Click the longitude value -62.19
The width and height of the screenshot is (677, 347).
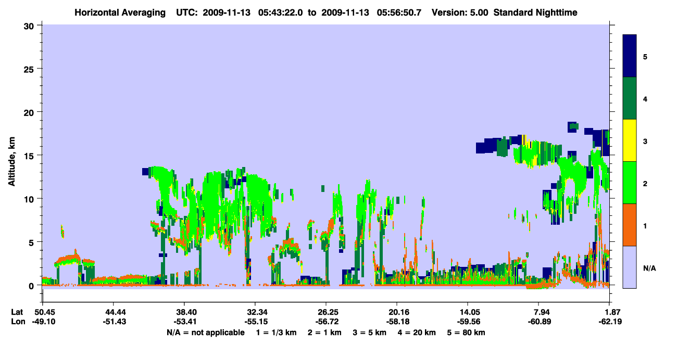[609, 322]
